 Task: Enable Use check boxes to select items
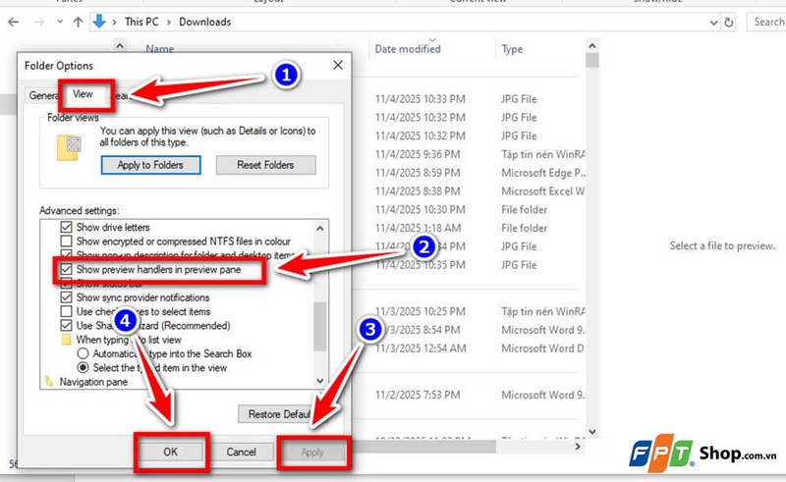[66, 311]
